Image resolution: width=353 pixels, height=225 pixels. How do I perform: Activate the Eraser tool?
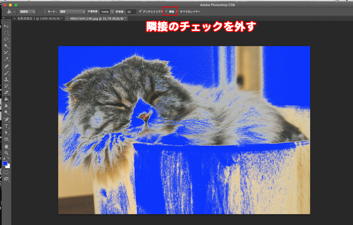6,92
